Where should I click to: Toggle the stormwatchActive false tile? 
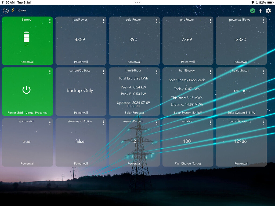tap(81, 142)
